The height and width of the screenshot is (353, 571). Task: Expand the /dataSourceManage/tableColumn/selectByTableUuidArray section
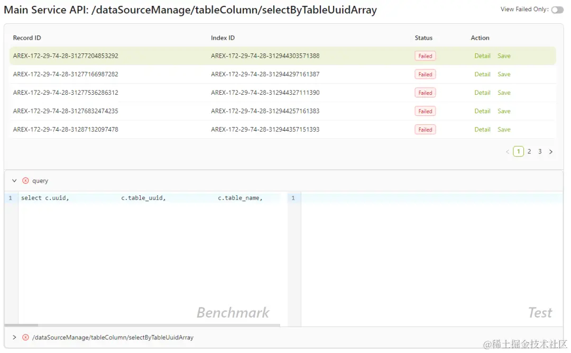[x=14, y=337]
